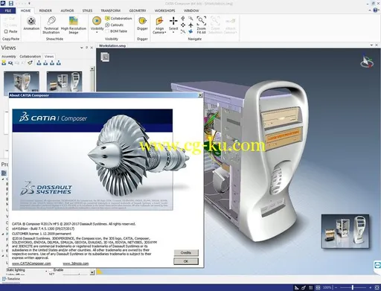
Task: Switch to the Collaboration pane tab
Action: 30,57
